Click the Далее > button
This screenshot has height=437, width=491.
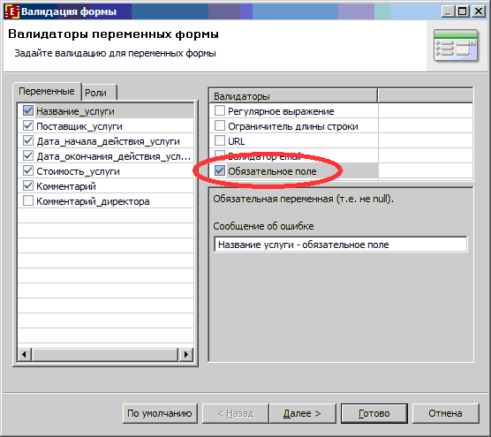[x=302, y=413]
